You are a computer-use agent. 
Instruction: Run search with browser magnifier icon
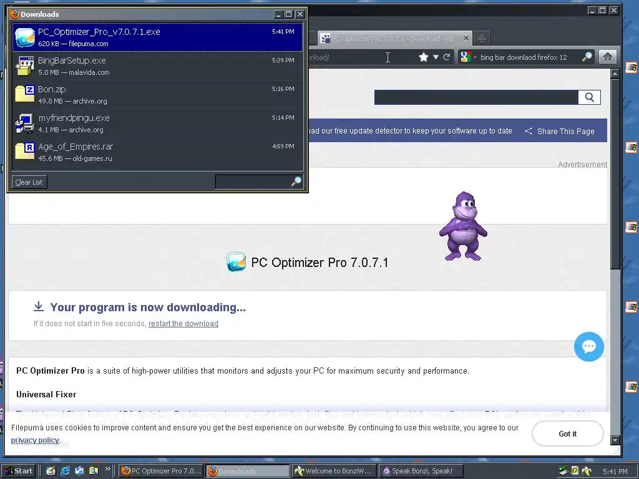point(587,57)
